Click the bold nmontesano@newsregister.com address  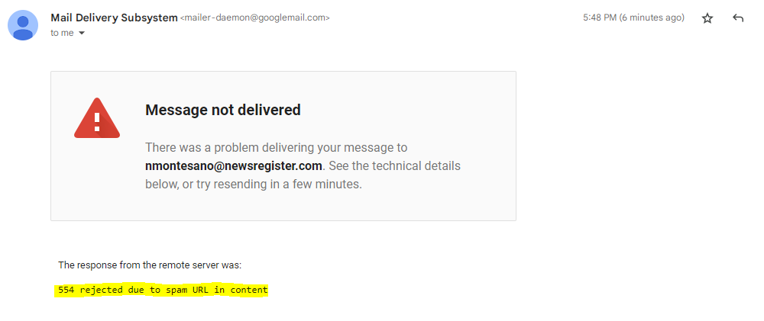[x=234, y=166]
